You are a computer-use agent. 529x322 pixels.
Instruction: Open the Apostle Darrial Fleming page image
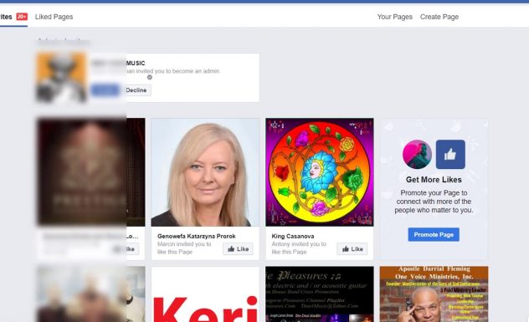[434, 294]
